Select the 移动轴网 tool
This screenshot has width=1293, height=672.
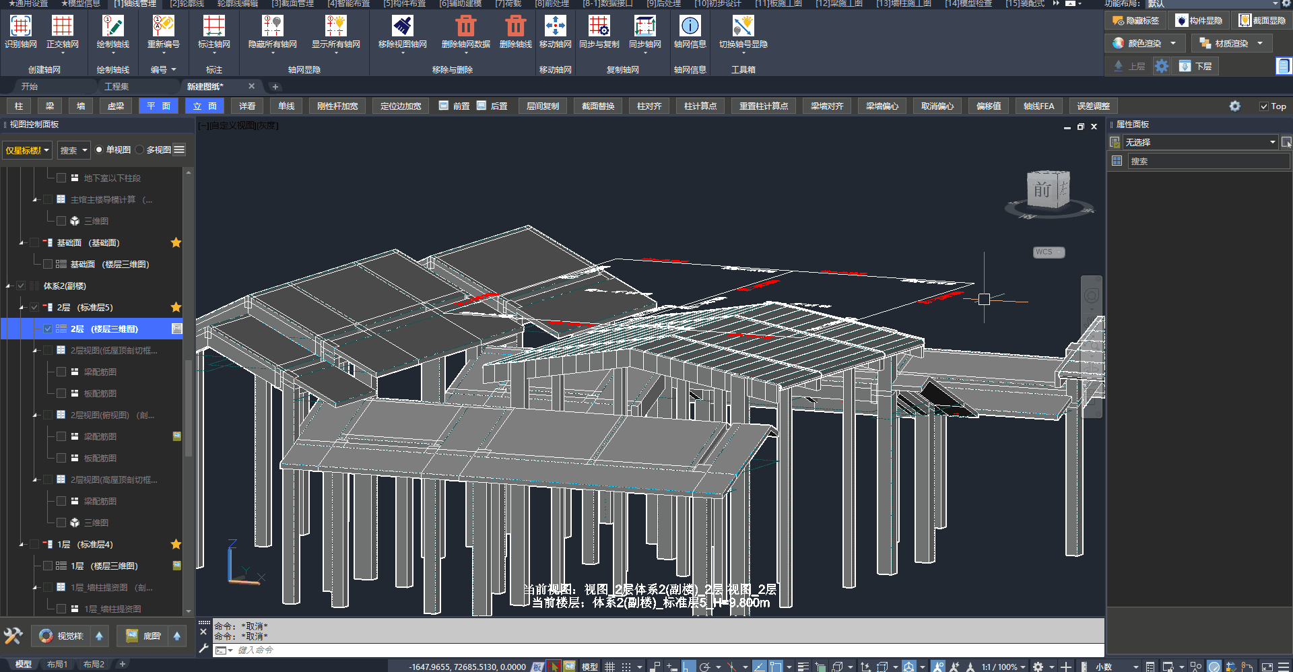tap(555, 27)
